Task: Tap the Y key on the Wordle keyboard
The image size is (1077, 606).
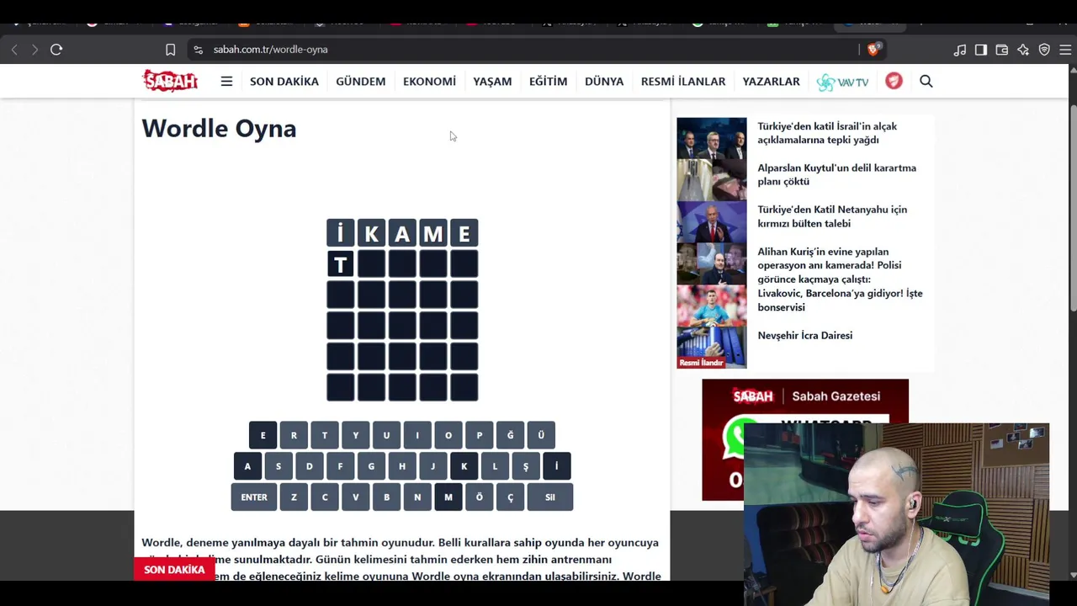Action: [356, 435]
